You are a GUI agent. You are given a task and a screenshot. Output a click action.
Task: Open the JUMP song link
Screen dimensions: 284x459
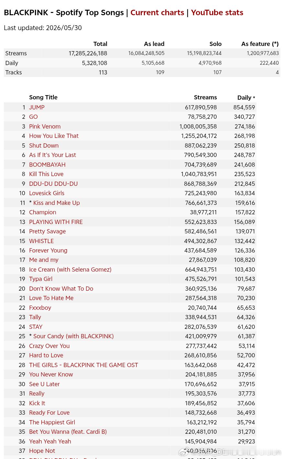pos(37,107)
